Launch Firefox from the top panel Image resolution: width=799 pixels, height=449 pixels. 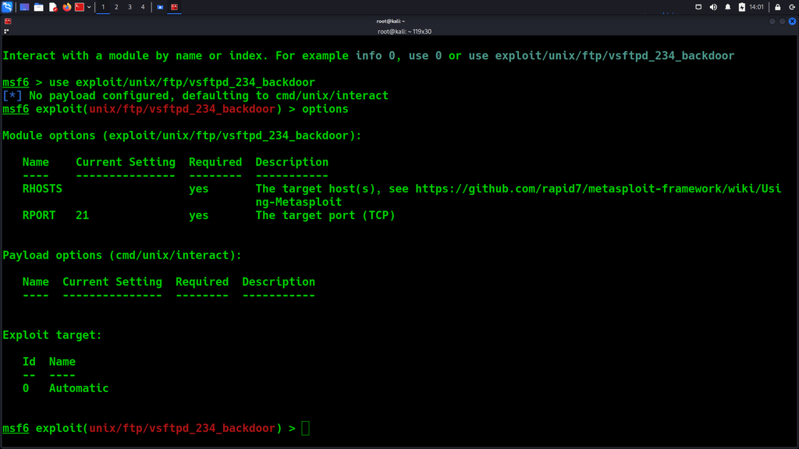(67, 7)
